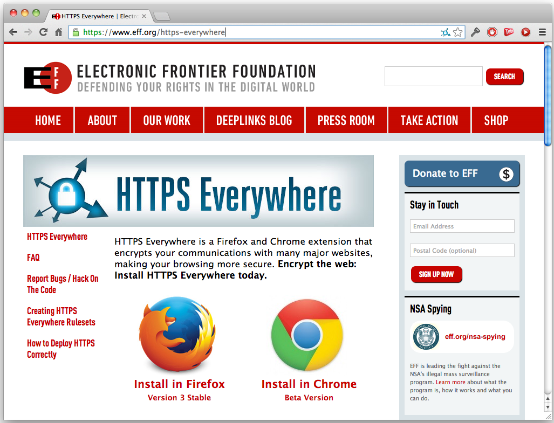Viewport: 554px width, 423px height.
Task: Open the eff.org/nsa-spying link
Action: [x=475, y=337]
